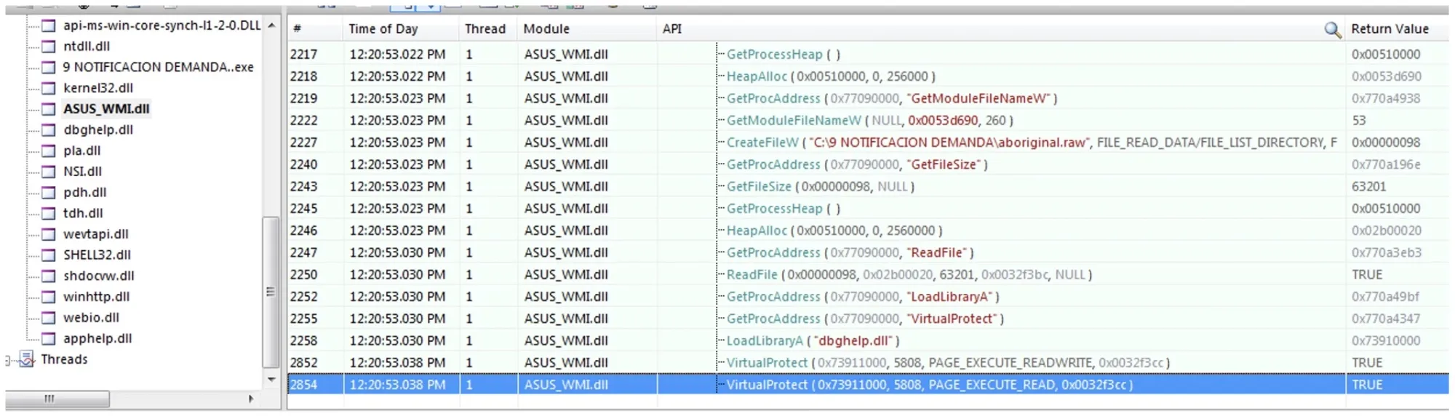1455x416 pixels.
Task: Toggle checkbox for 9 NOTIFICACION DEMANDA..exe
Action: [49, 67]
